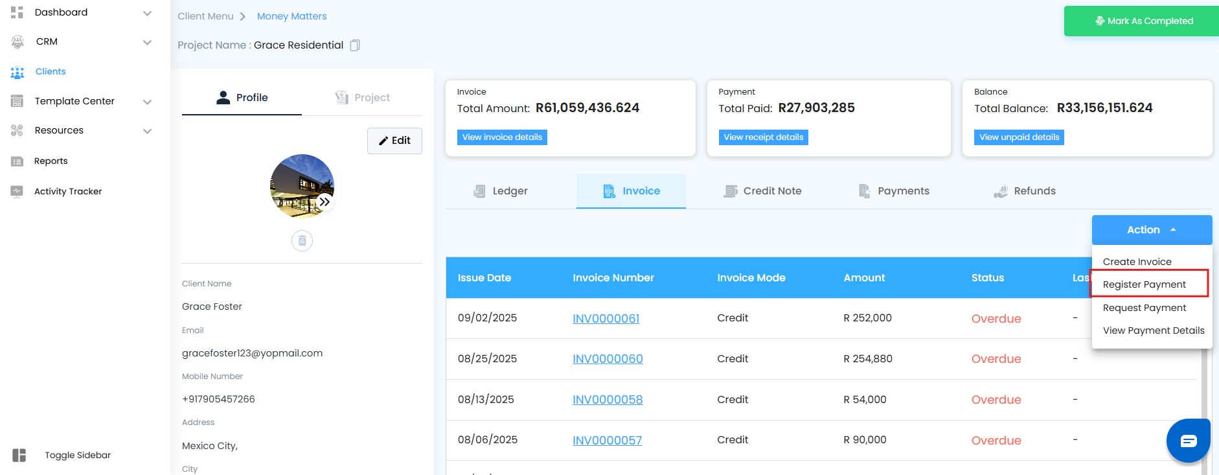
Task: Click the Status column header
Action: pyautogui.click(x=988, y=278)
